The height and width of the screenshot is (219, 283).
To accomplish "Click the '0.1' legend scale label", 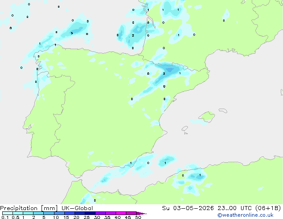I will (5, 217).
